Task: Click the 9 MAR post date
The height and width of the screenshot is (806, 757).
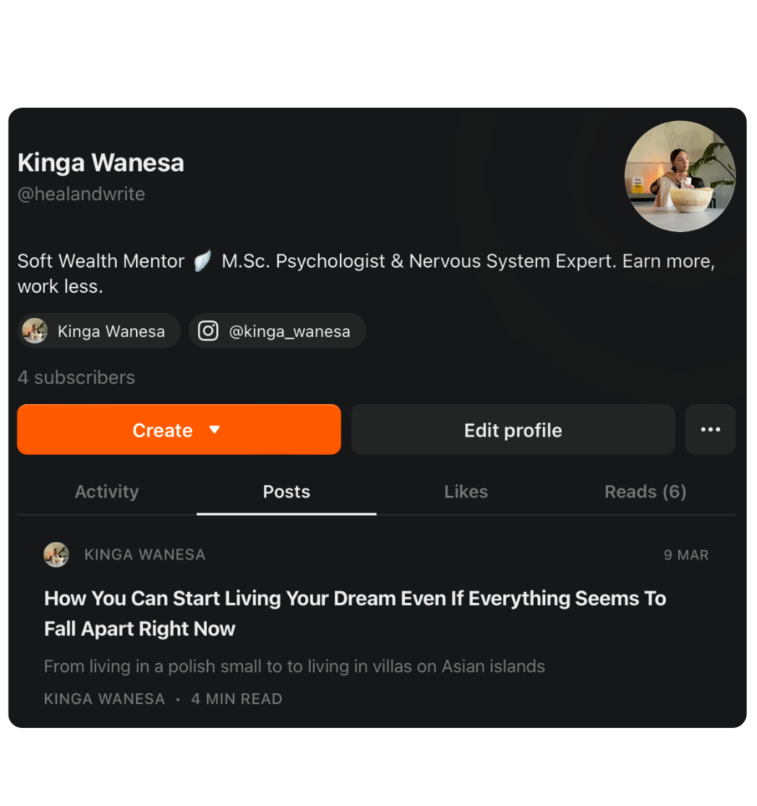Action: click(x=686, y=555)
